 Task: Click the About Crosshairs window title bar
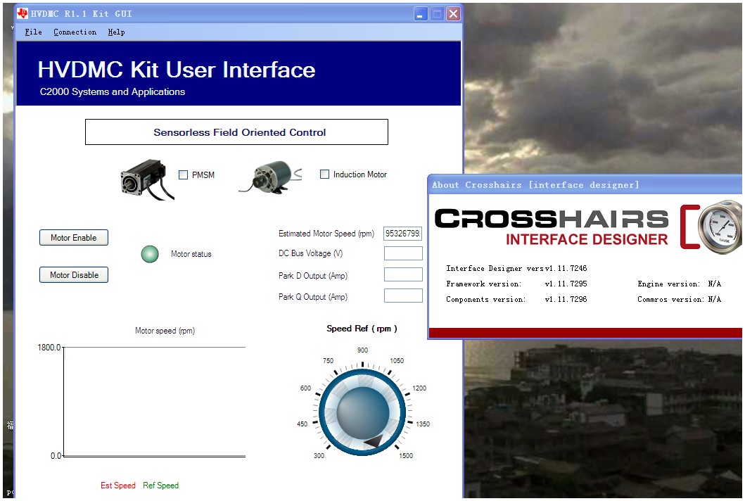click(x=585, y=185)
